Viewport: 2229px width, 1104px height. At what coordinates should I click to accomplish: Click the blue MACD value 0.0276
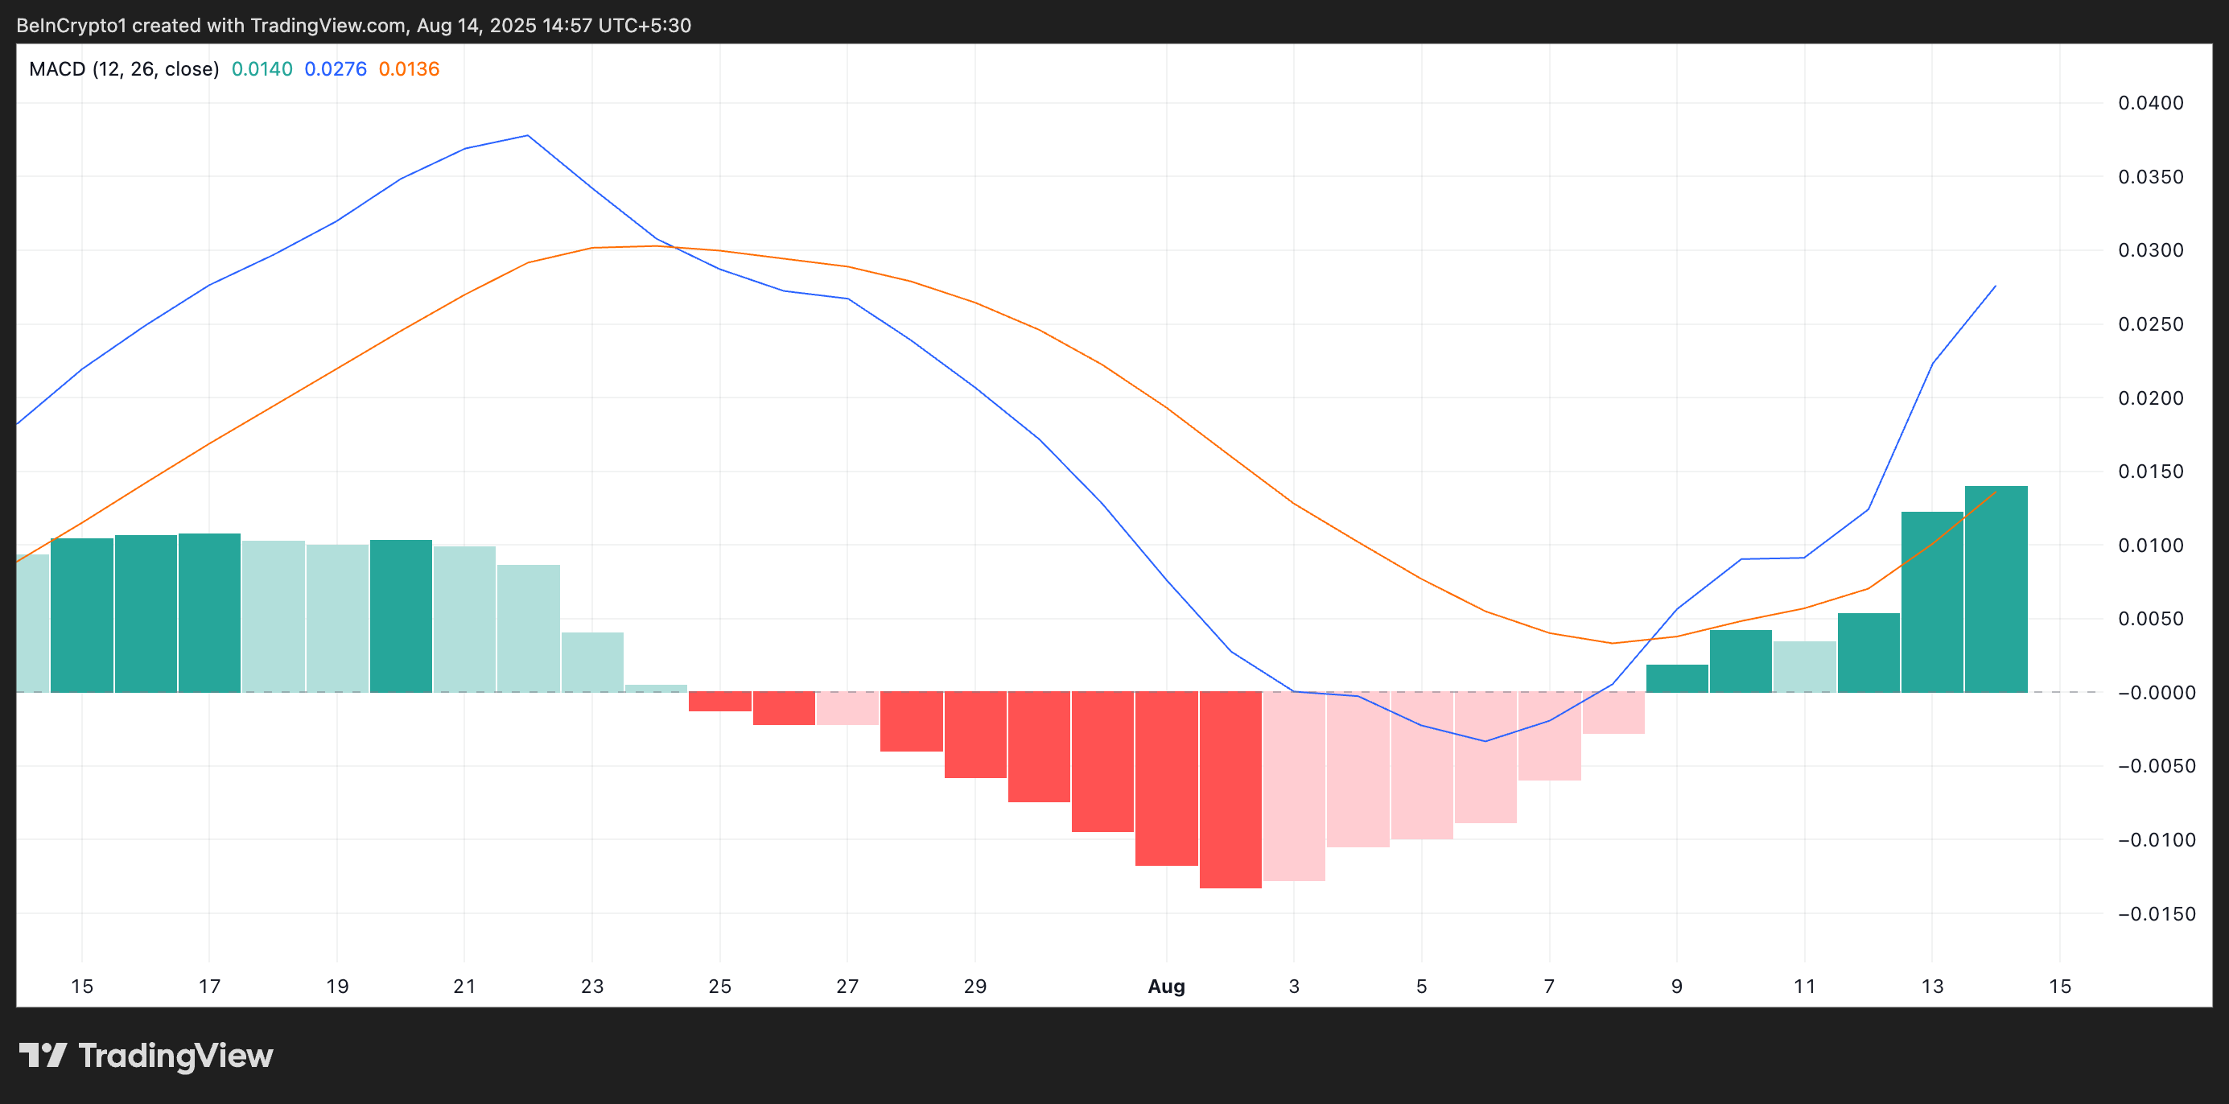(335, 69)
